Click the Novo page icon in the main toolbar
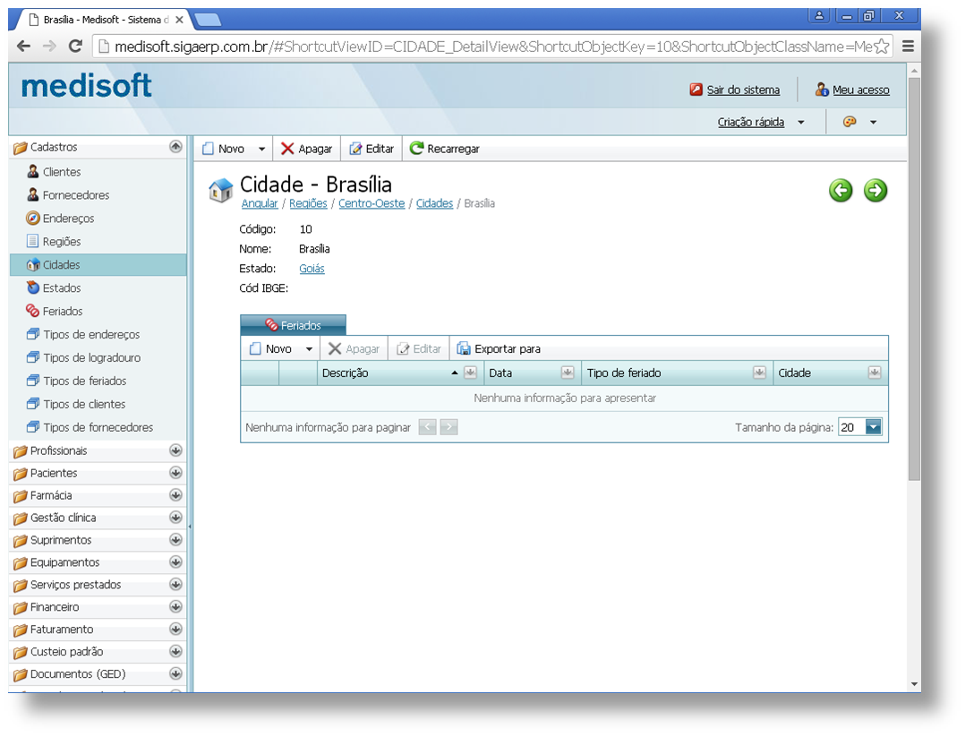This screenshot has height=737, width=965. tap(208, 149)
